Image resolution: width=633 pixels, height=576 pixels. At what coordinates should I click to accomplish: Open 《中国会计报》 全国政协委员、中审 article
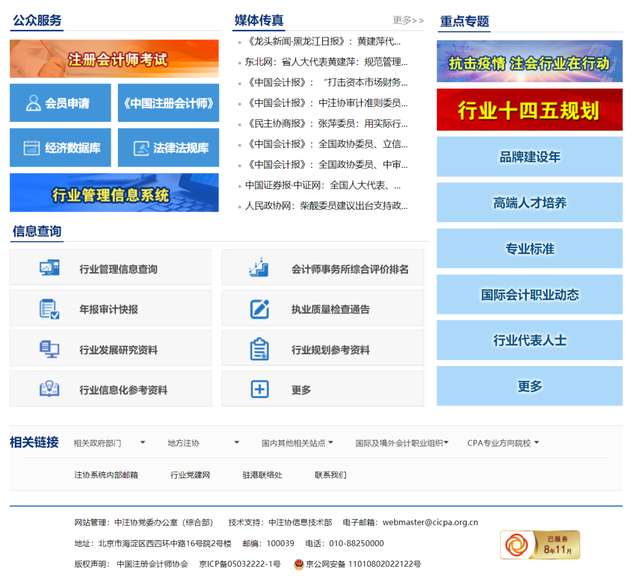pyautogui.click(x=326, y=165)
